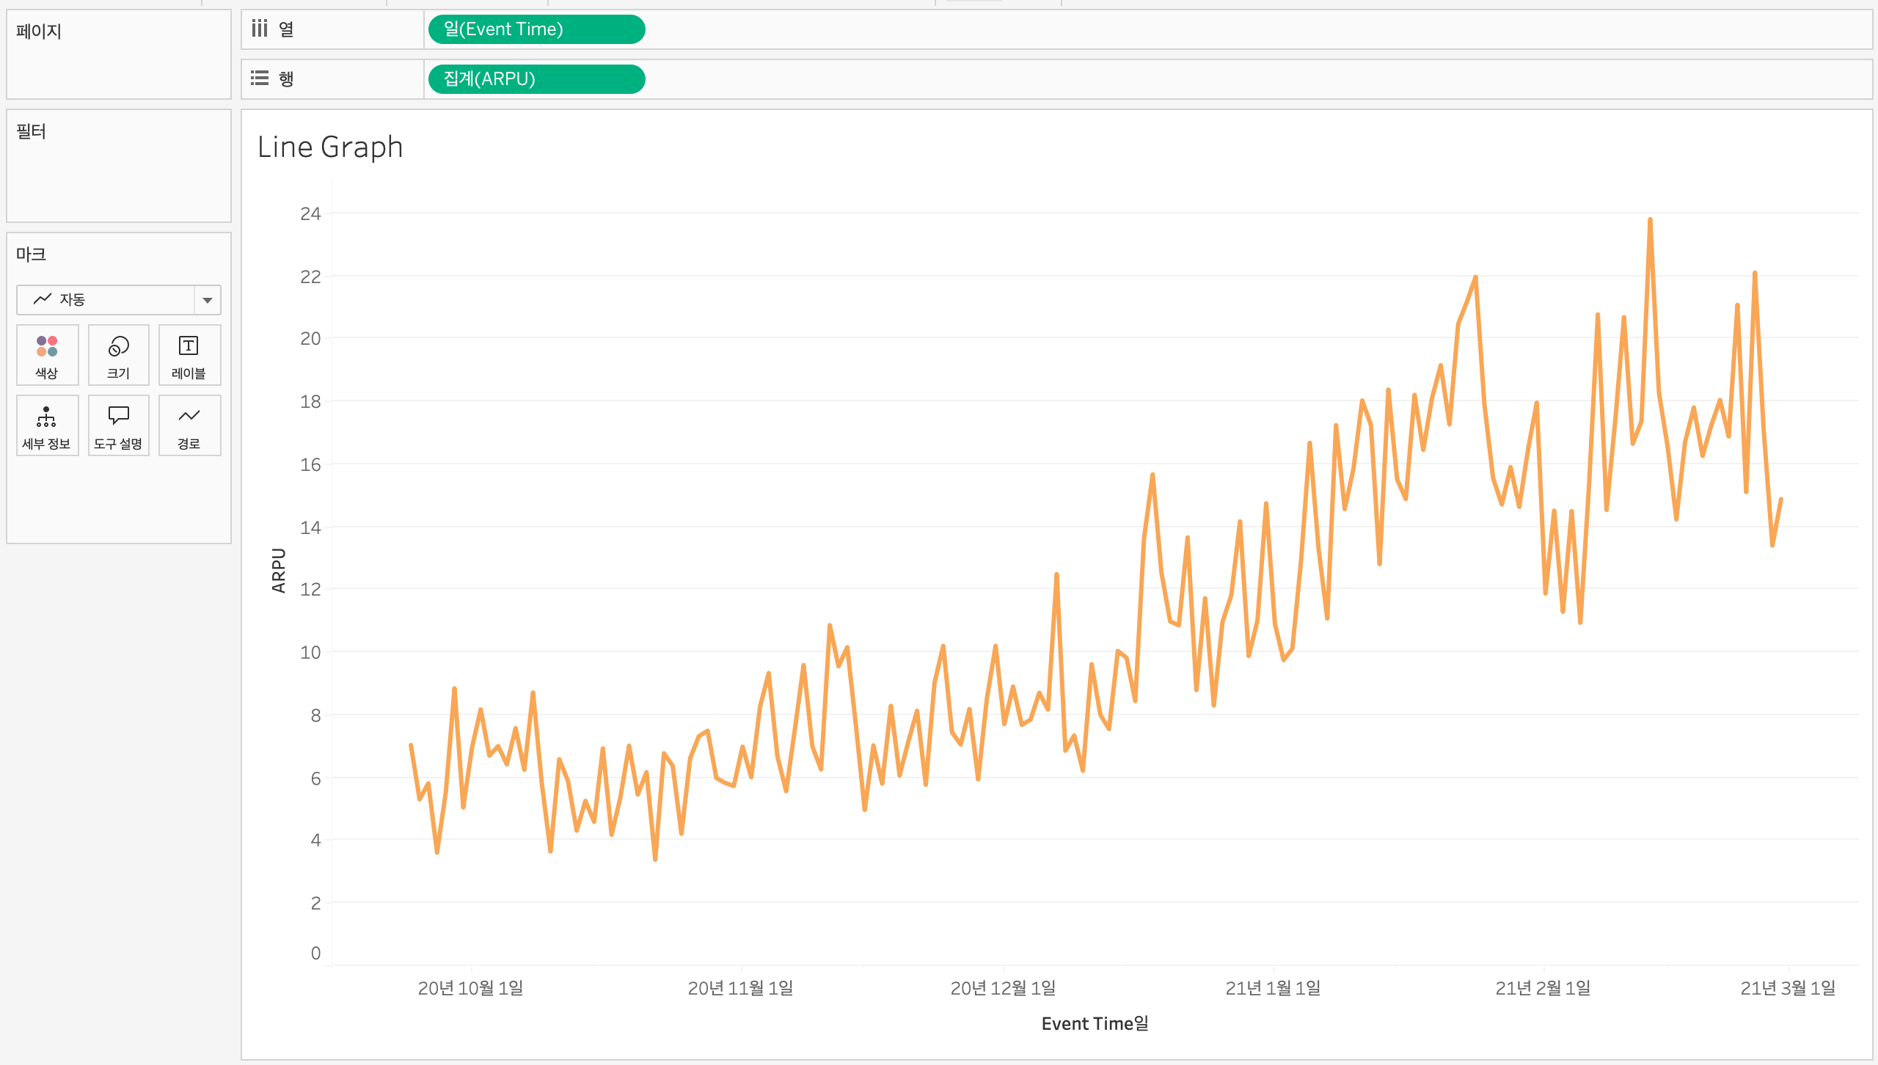Click the 열 shelf label

coord(286,29)
